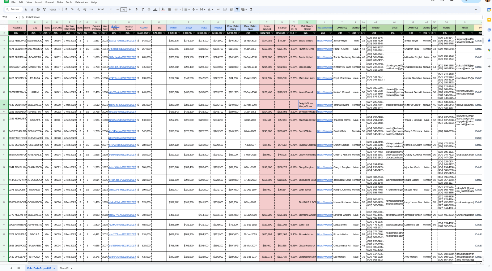
Task: Switch to the Sheet2 tab
Action: (64, 268)
